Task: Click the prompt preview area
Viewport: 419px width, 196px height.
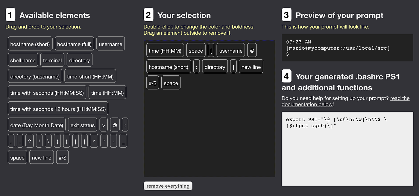Action: (347, 48)
